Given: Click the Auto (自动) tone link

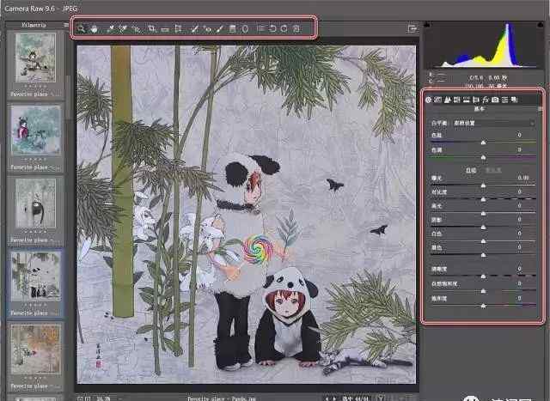Looking at the screenshot, I should pyautogui.click(x=471, y=170).
